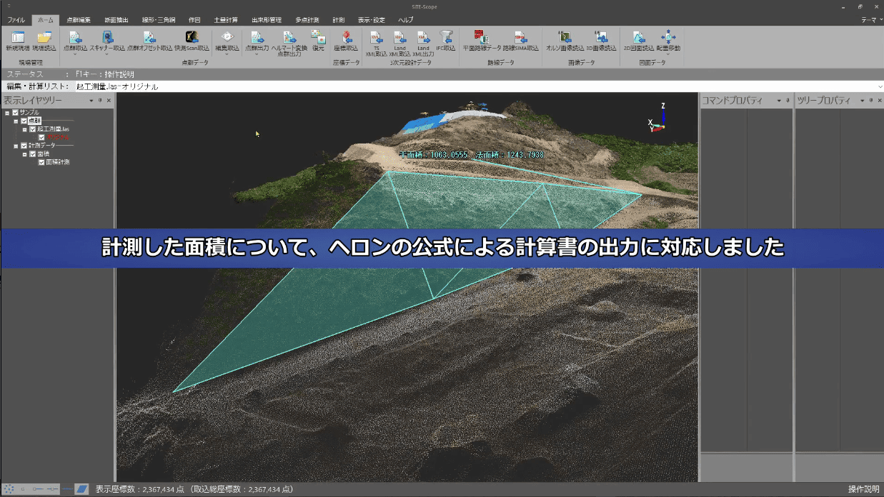This screenshot has height=497, width=884.
Task: Open the 編集・計算リスト dropdown arrow
Action: [879, 86]
